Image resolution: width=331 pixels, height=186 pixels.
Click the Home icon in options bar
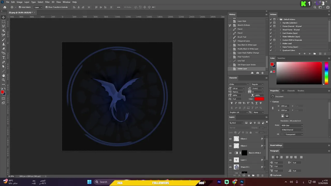5,7
